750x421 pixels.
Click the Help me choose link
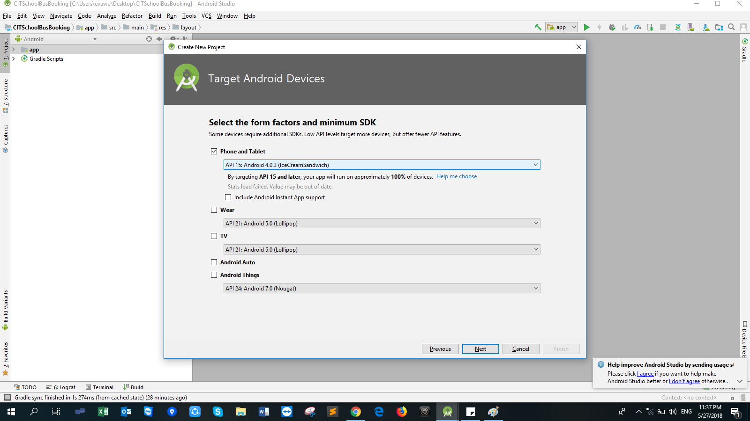(457, 176)
